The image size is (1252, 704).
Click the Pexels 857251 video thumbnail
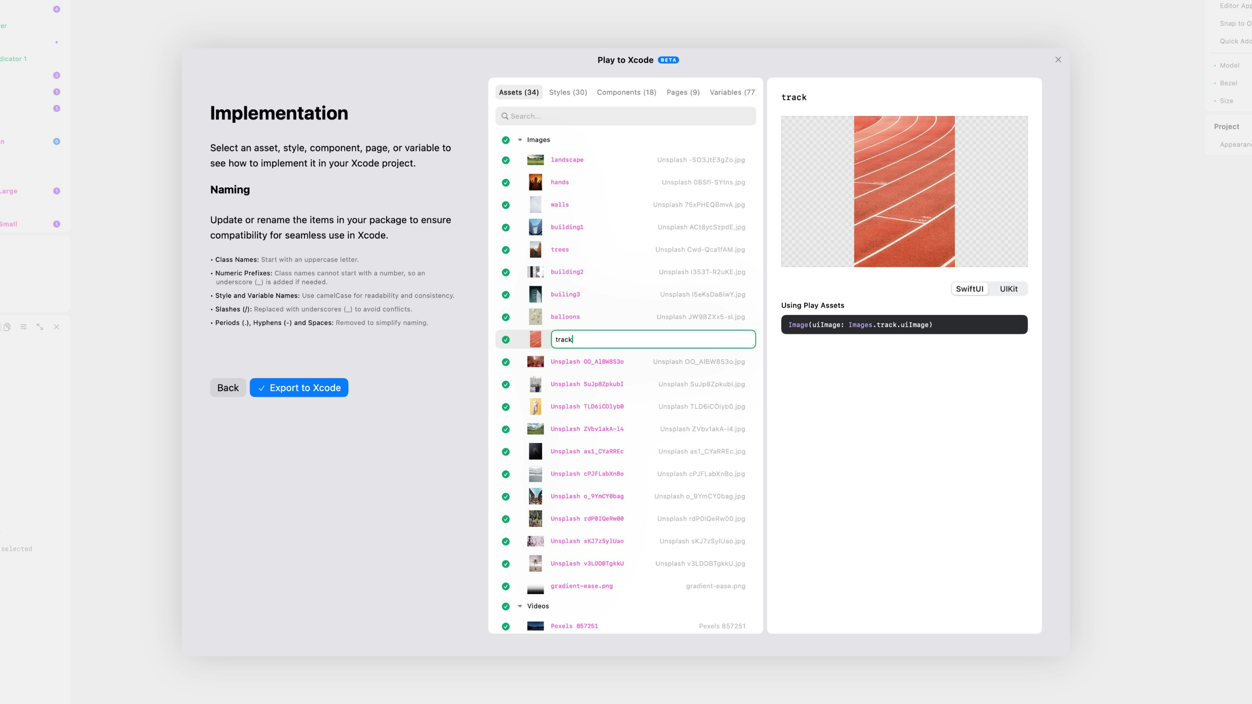pyautogui.click(x=535, y=626)
